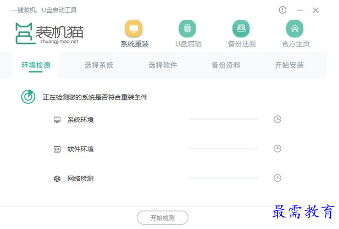The height and width of the screenshot is (229, 339).
Task: Go to the 开始安装 tab
Action: coord(289,65)
